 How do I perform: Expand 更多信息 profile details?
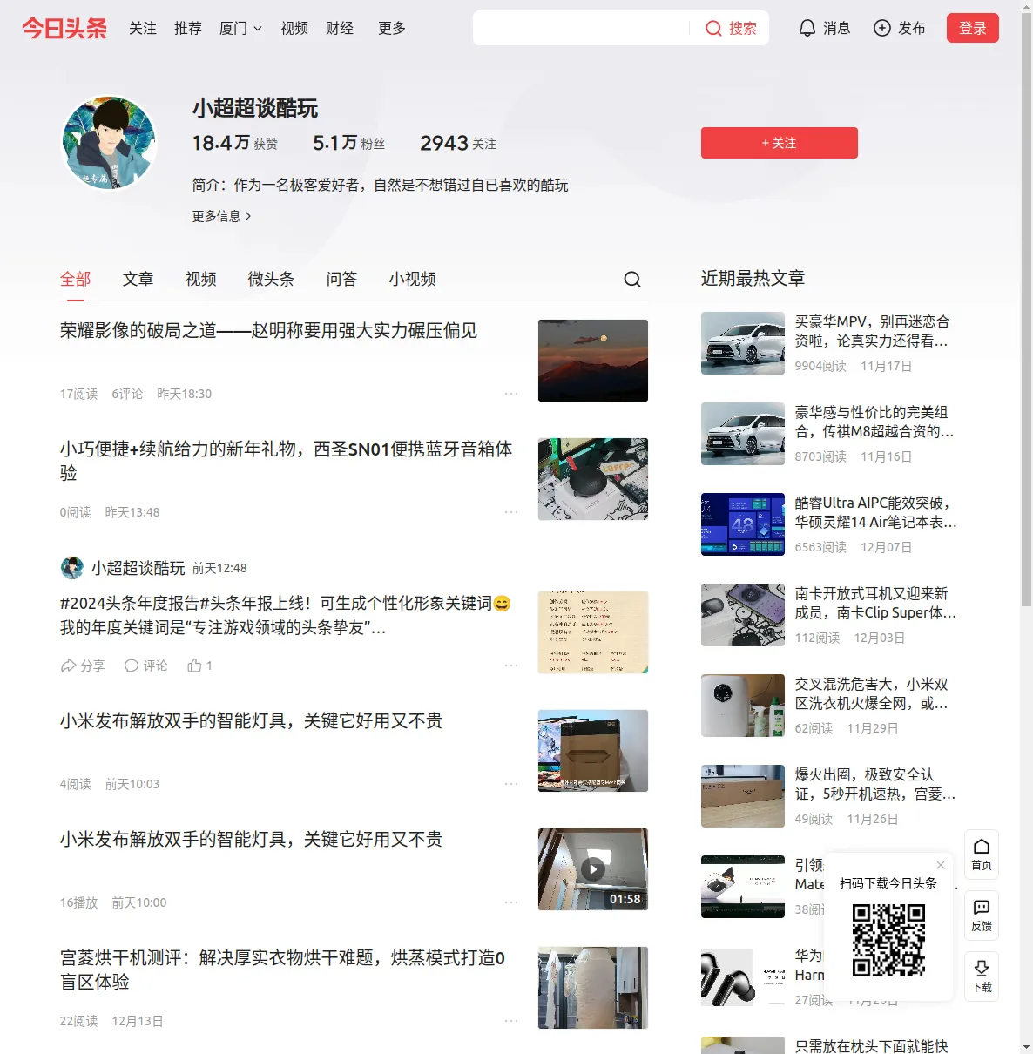click(x=222, y=216)
